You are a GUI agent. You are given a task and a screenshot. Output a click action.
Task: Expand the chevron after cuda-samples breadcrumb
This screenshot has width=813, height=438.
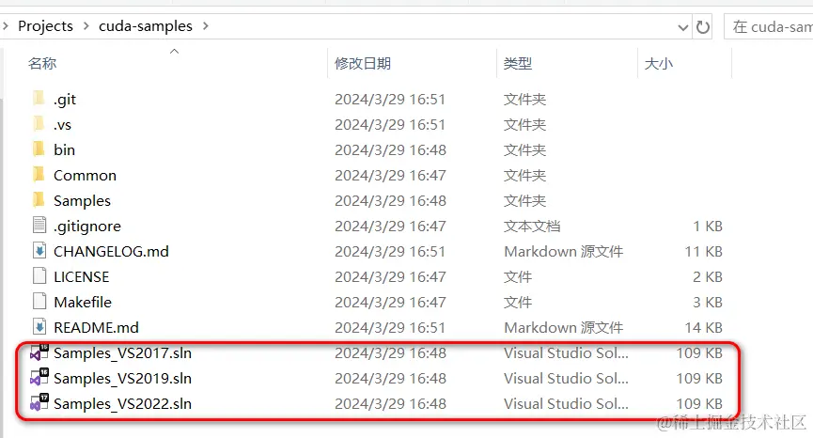tap(205, 26)
